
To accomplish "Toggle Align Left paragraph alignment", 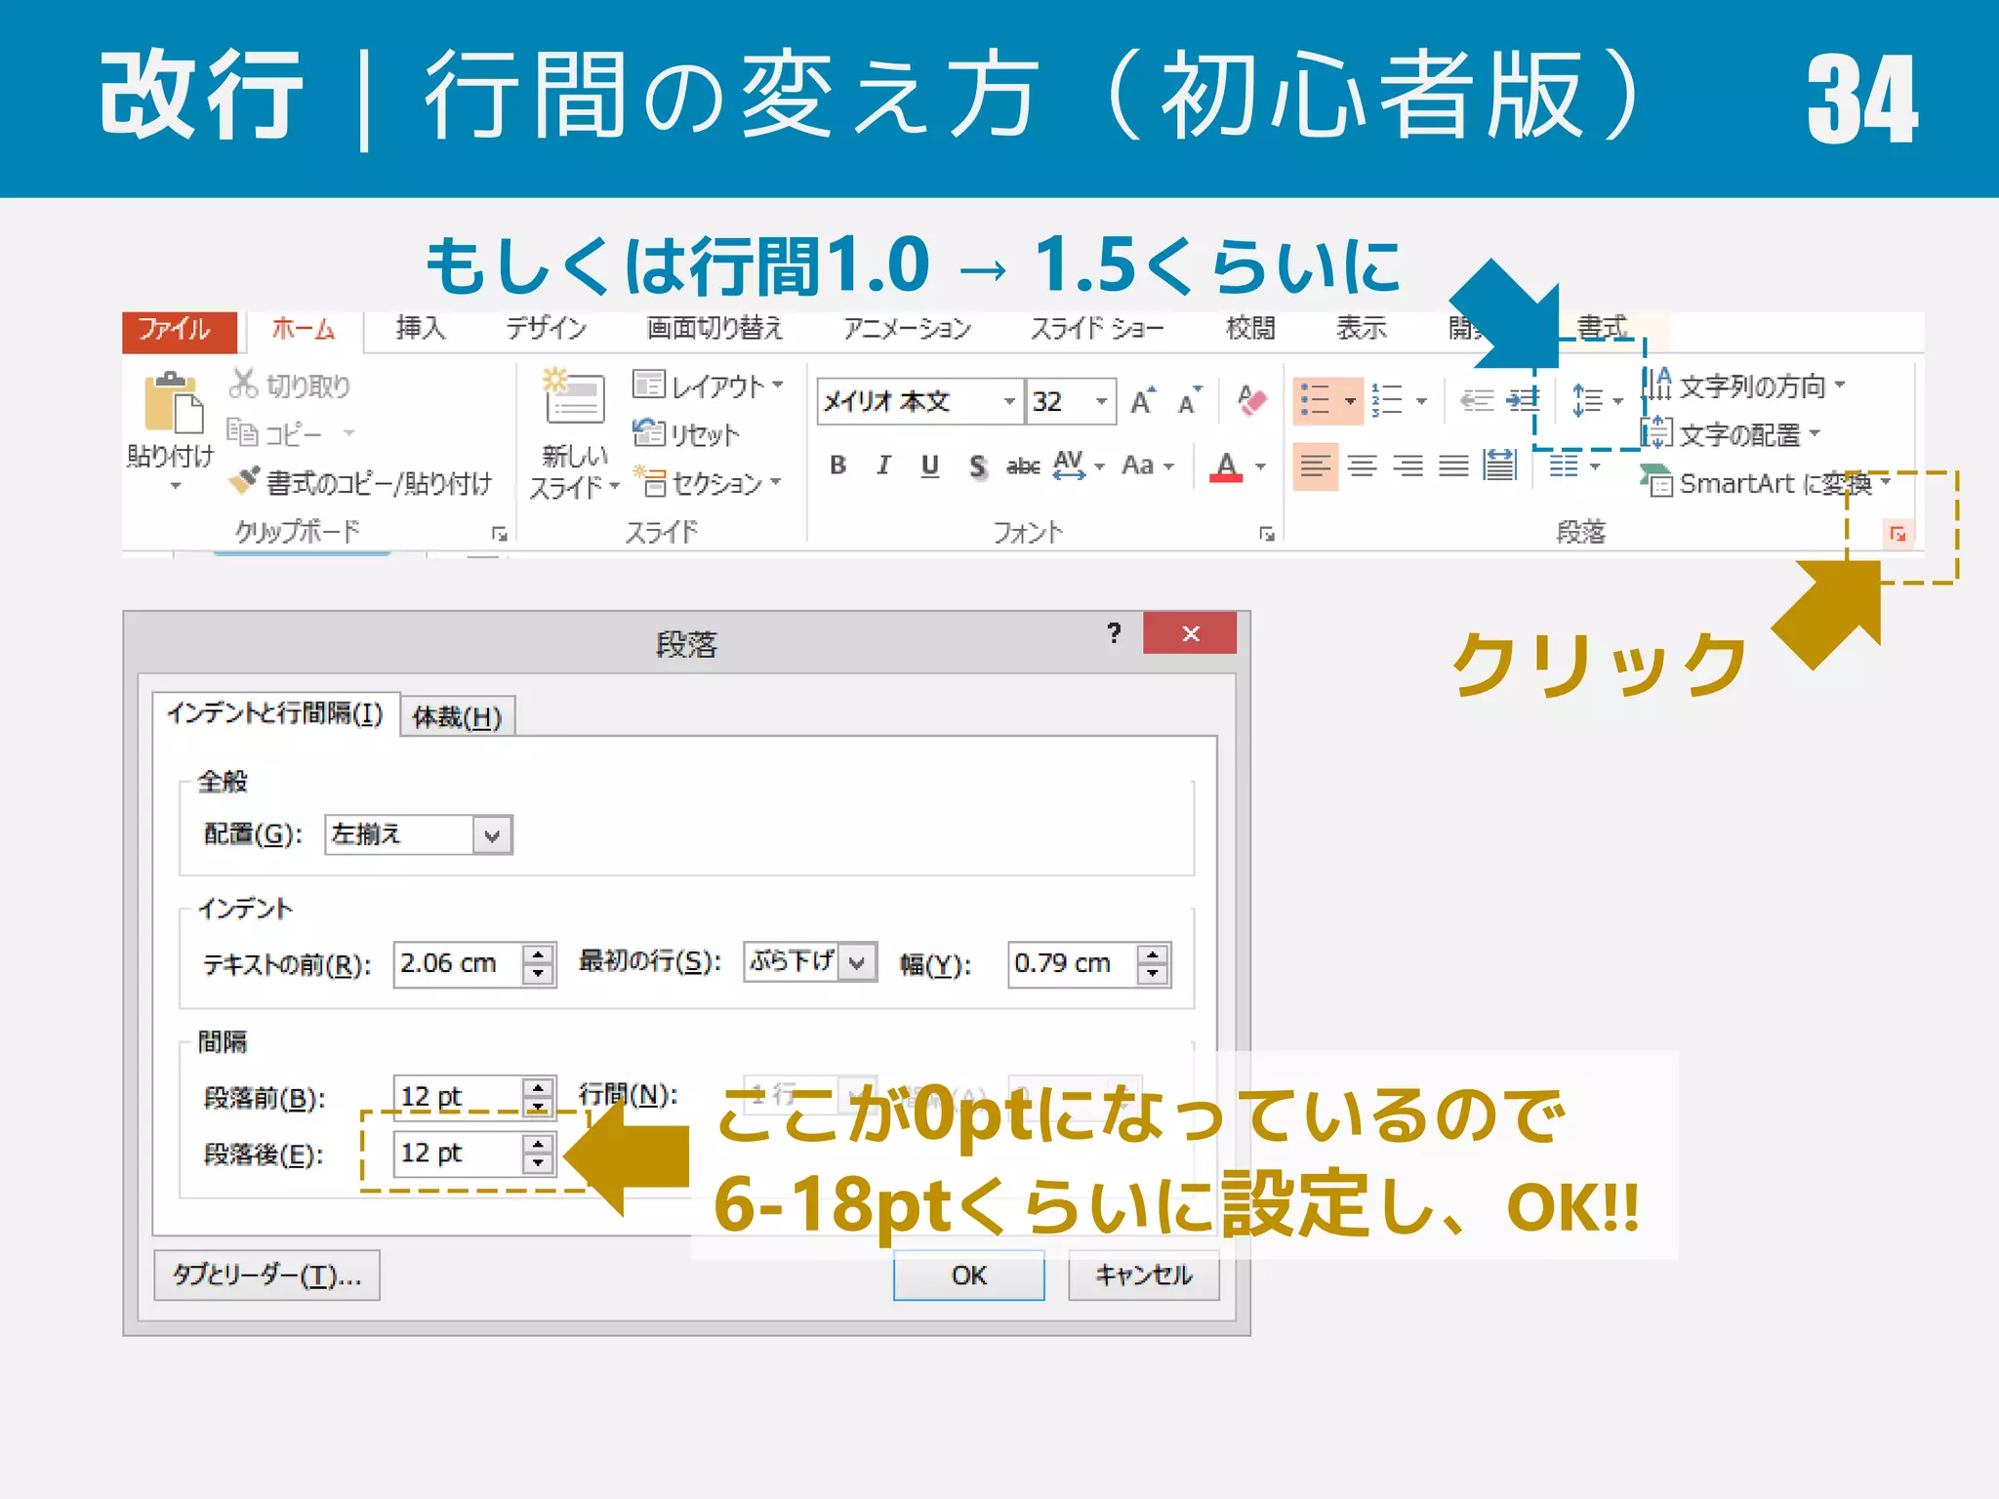I will [1315, 466].
